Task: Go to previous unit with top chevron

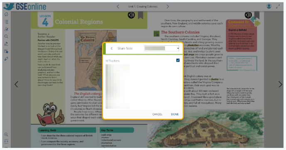Action: [x=118, y=7]
